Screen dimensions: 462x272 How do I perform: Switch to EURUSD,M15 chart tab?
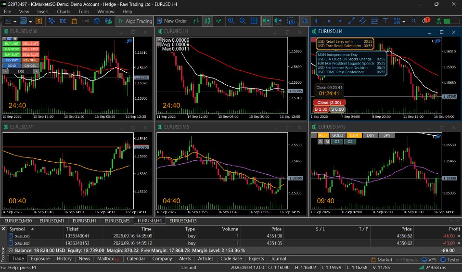183,220
